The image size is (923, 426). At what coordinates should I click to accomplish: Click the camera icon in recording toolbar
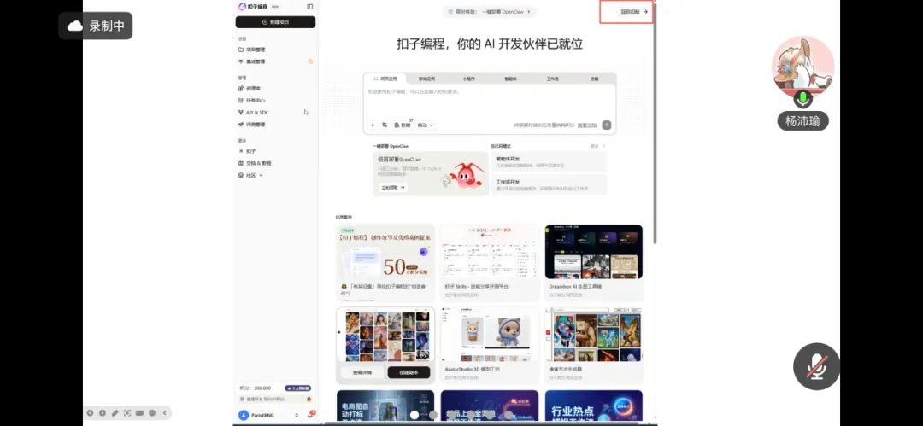tap(140, 413)
